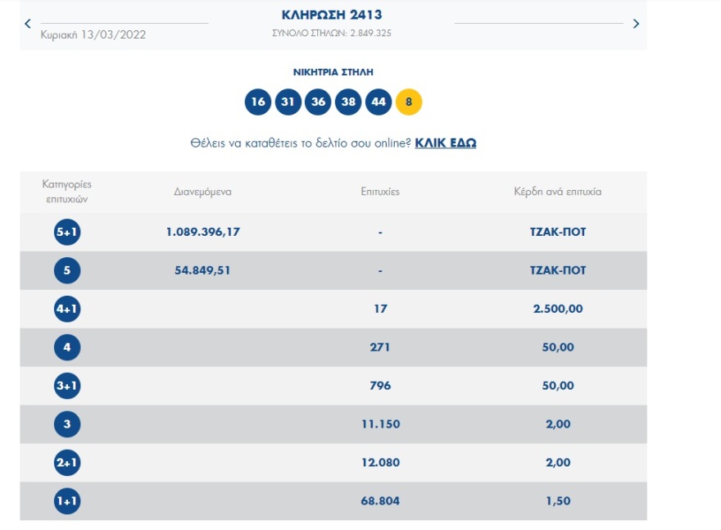721x530 pixels.
Task: Click the ΚΛΗΡΩΣΗ 2413 draw title
Action: [x=332, y=15]
